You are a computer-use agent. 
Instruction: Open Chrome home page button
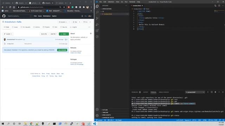[14, 7]
